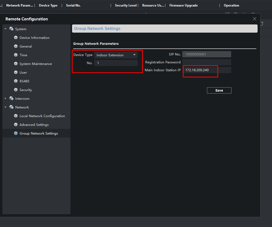Click the Device Type column header

point(48,5)
